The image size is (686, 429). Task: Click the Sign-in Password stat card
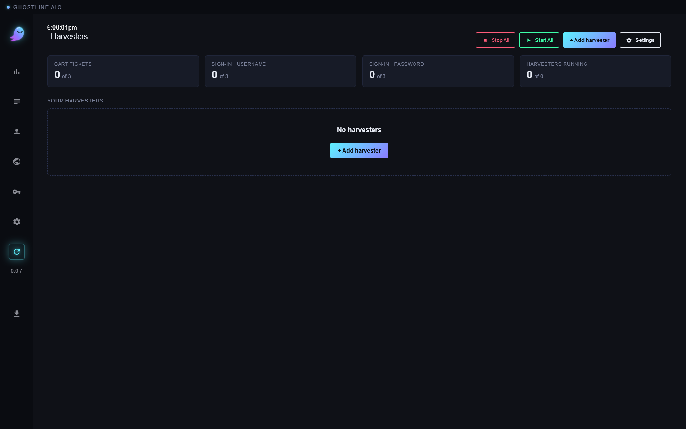click(x=438, y=71)
